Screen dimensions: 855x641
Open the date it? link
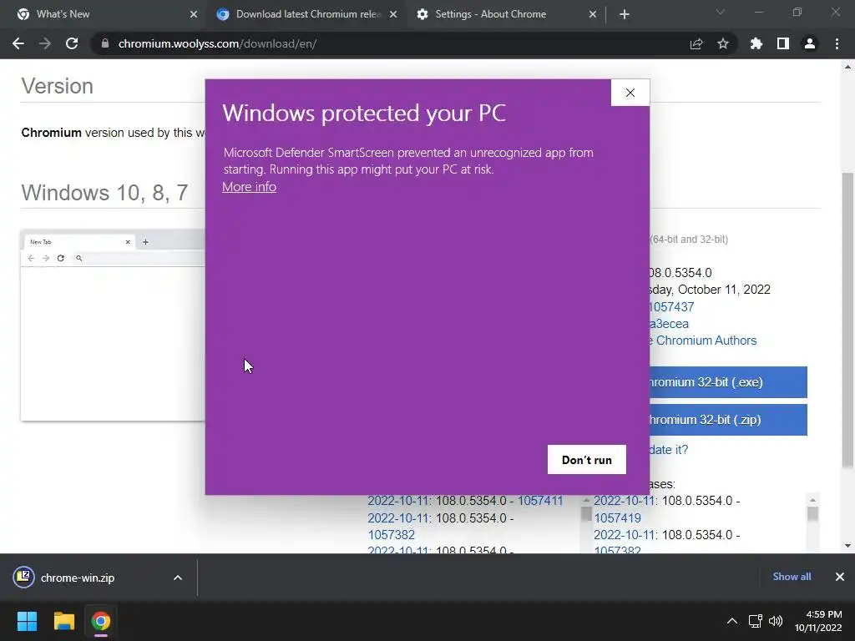click(669, 450)
